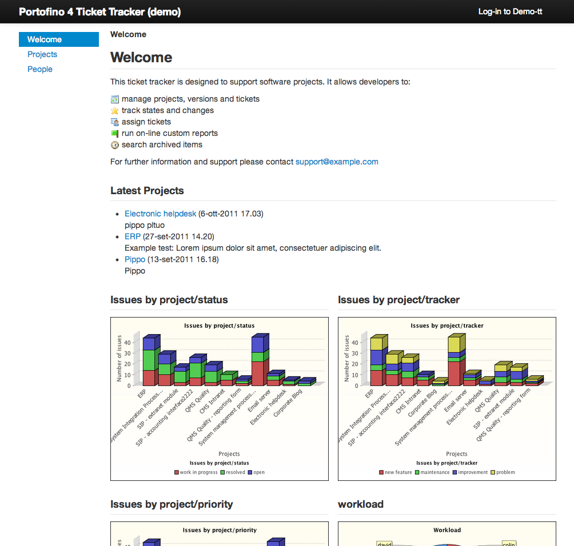
Task: Open the Electronic helpdesk project link
Action: click(x=160, y=214)
